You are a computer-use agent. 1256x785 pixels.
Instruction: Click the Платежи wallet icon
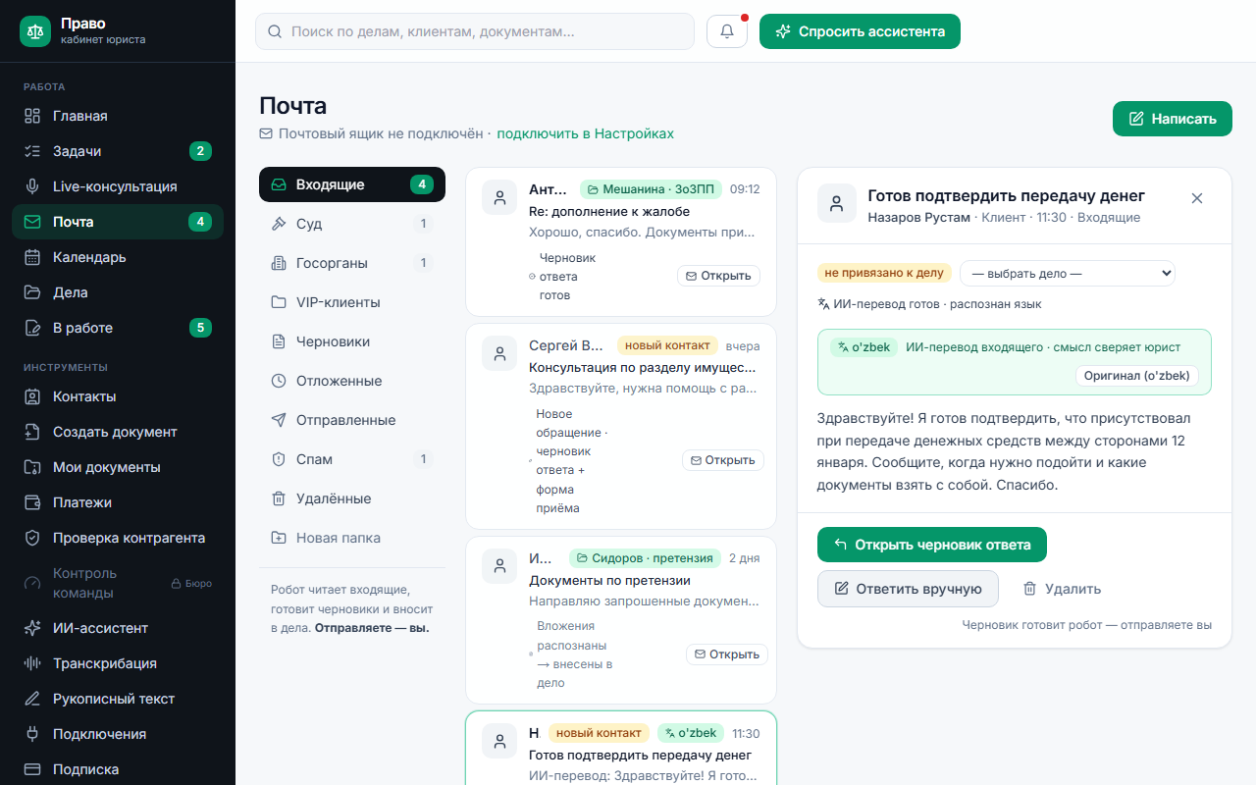click(x=32, y=502)
